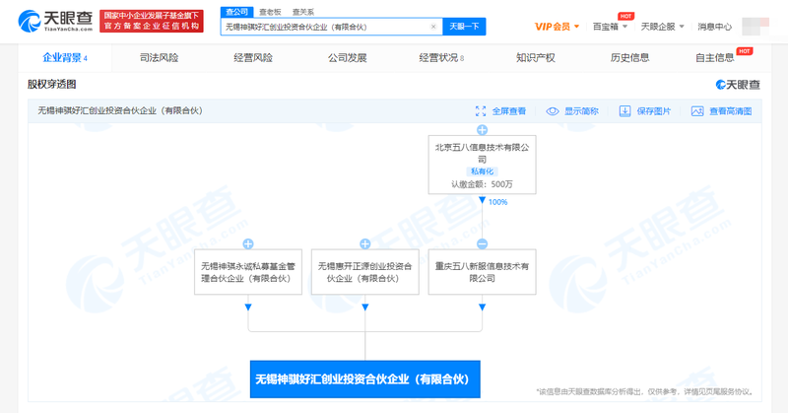The height and width of the screenshot is (413, 788).
Task: Click the 股权穿透图 section heading
Action: (52, 84)
